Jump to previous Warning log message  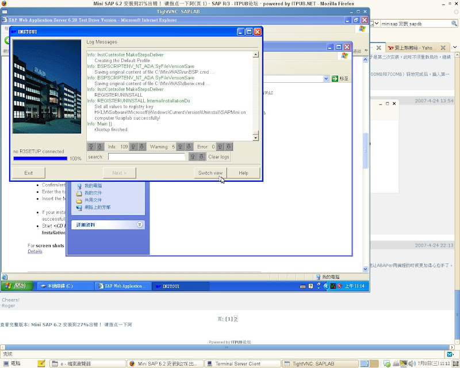tap(180, 147)
